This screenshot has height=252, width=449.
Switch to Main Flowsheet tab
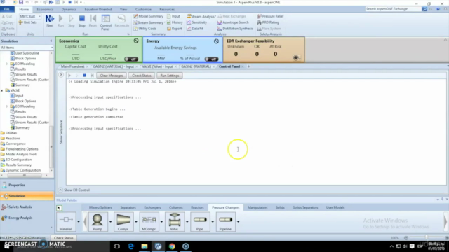point(73,66)
